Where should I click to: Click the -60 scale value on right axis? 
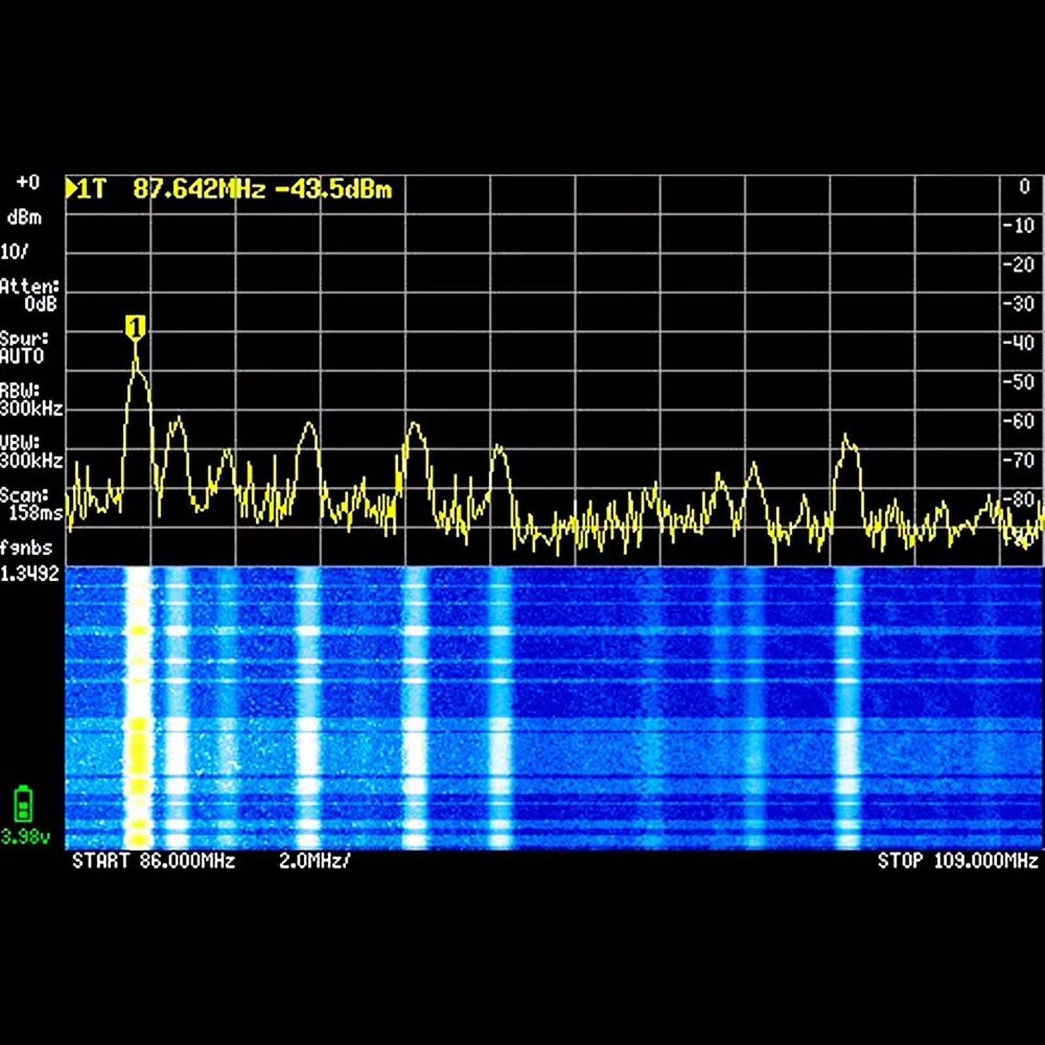click(1019, 421)
